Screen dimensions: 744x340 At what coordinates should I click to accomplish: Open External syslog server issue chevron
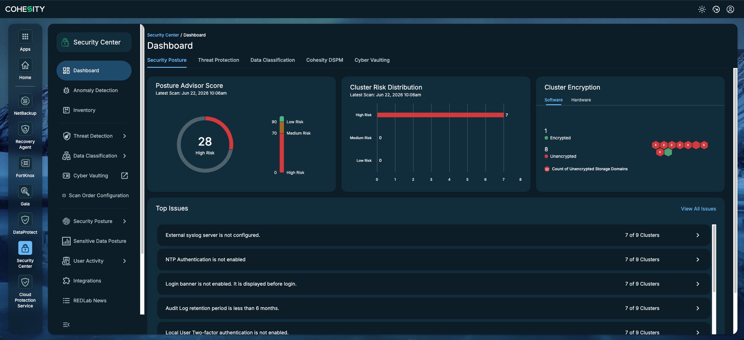[x=697, y=235]
